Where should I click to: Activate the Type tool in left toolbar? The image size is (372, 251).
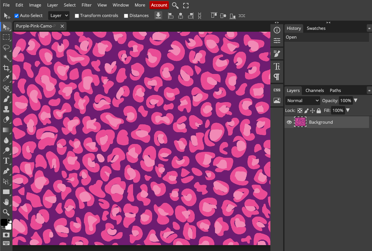tap(6, 161)
